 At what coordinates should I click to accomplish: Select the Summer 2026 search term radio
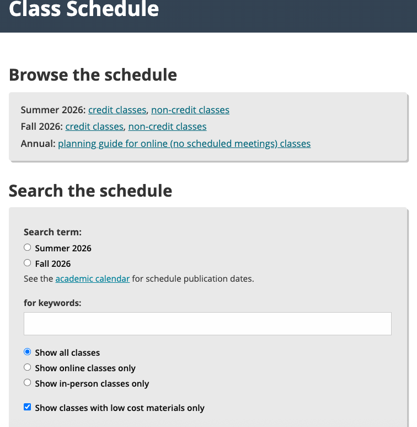coord(27,247)
